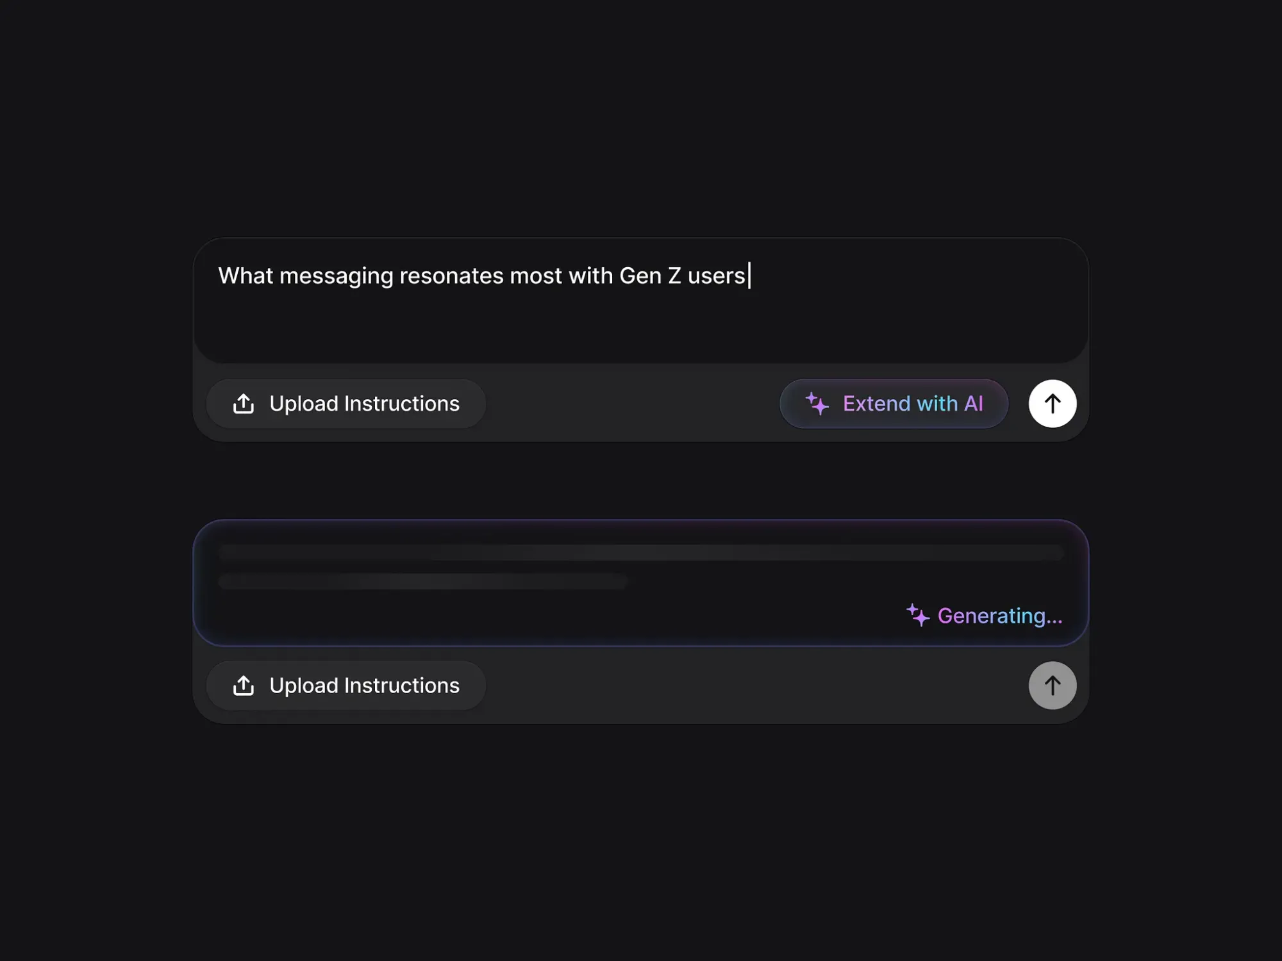This screenshot has width=1282, height=961.
Task: Click the first skeleton loading line
Action: (x=641, y=552)
